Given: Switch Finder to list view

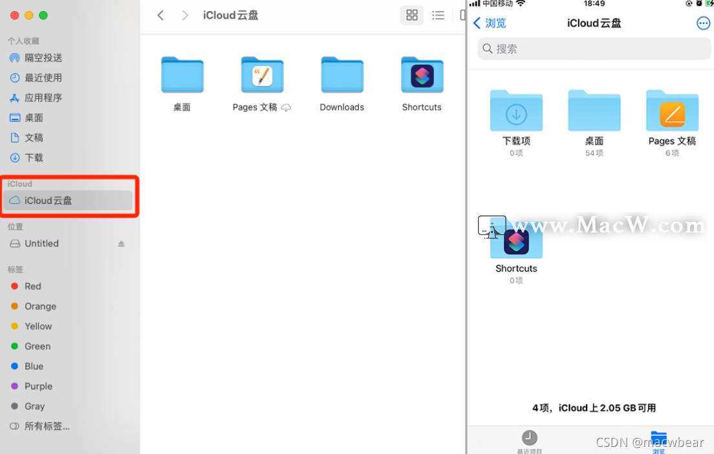Looking at the screenshot, I should pyautogui.click(x=438, y=16).
